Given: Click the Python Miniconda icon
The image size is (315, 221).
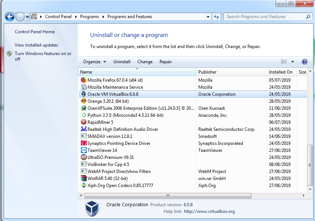Looking at the screenshot, I should pos(83,115).
